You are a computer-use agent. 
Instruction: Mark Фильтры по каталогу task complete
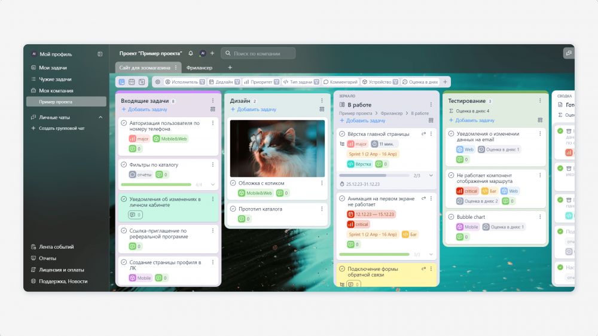click(x=124, y=165)
